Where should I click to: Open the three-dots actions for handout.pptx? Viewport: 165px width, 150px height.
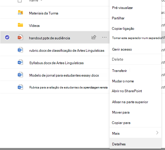click(104, 37)
